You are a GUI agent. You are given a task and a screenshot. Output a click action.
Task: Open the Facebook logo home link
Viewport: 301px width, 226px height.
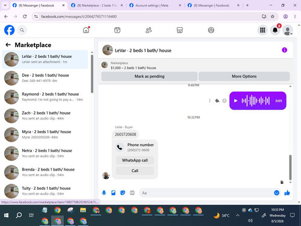point(10,30)
